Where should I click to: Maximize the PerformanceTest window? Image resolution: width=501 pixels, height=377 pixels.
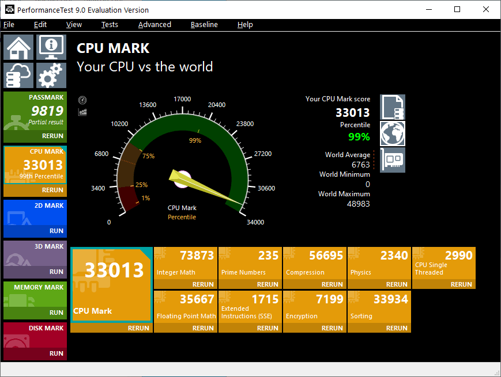click(x=457, y=10)
